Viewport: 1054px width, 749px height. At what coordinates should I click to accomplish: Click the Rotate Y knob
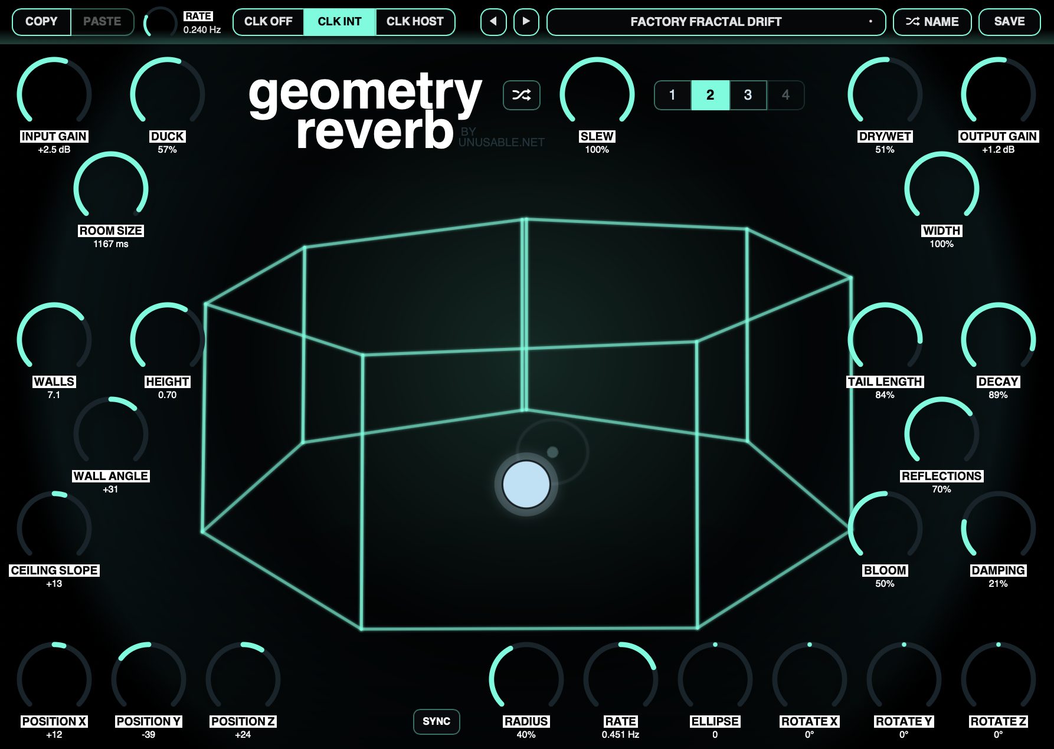coord(904,679)
